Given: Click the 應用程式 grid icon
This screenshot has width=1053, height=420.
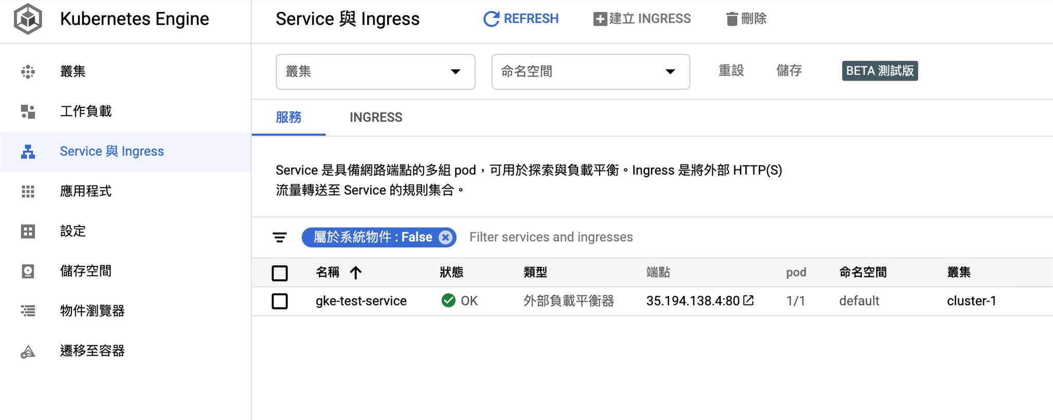Looking at the screenshot, I should click(x=28, y=192).
